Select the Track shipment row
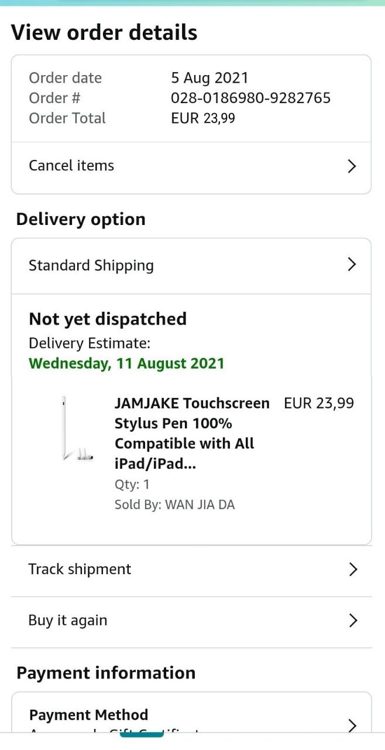The width and height of the screenshot is (385, 750). (80, 569)
